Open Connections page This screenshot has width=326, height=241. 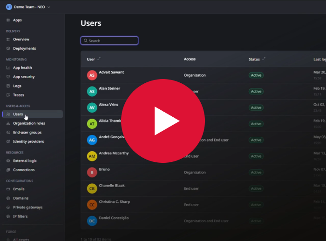[24, 170]
